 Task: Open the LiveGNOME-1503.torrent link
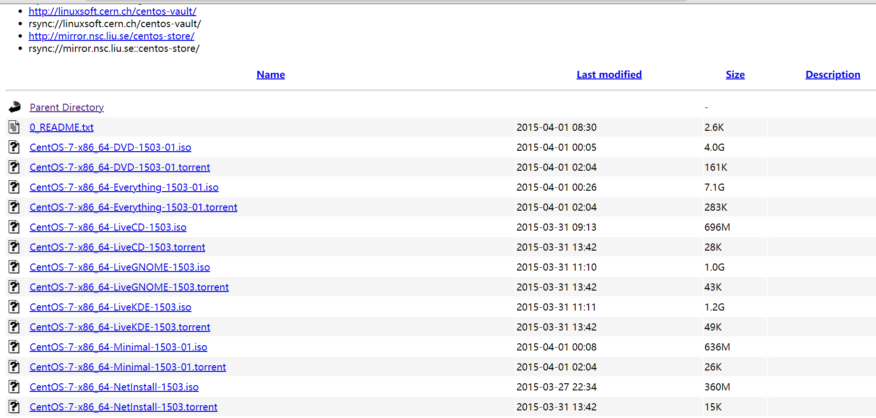point(129,287)
